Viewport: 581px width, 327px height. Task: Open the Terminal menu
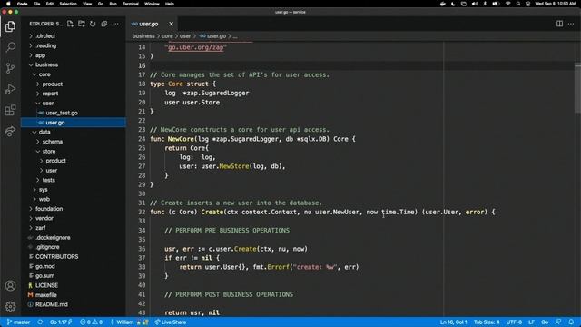coord(131,4)
